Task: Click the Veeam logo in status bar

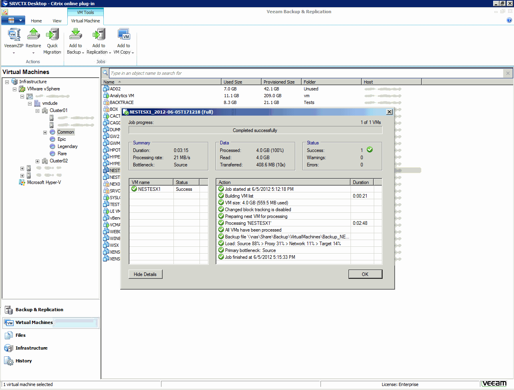Action: tap(494, 384)
